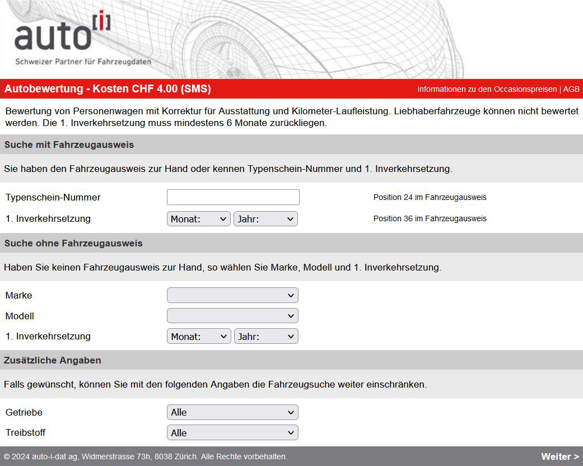Click the Position 24 im Fahrzeugausweis hint
Image resolution: width=583 pixels, height=466 pixels.
tap(430, 197)
